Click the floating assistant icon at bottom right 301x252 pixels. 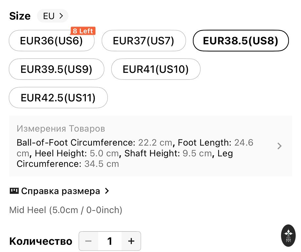click(x=288, y=236)
